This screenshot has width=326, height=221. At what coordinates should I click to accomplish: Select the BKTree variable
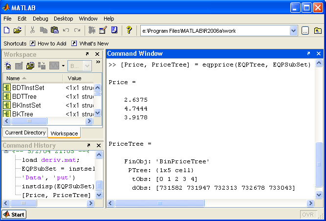click(x=48, y=114)
